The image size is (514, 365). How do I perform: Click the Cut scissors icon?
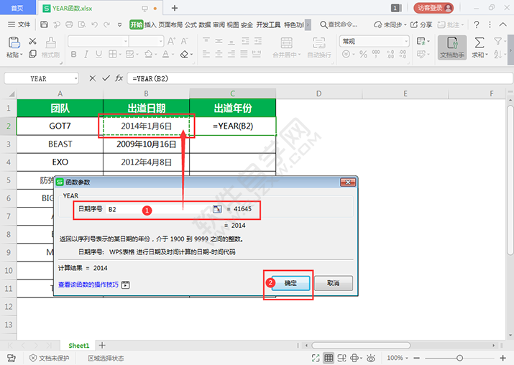(32, 42)
